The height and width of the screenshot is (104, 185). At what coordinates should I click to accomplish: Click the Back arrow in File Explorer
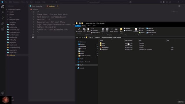[x=77, y=38]
